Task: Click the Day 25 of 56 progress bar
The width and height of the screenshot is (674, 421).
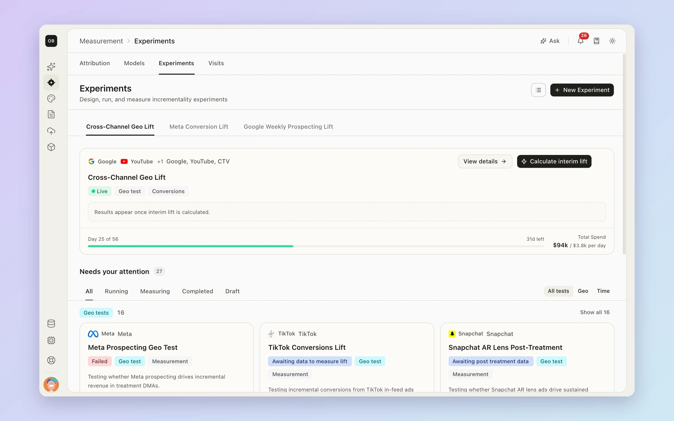Action: [316, 246]
